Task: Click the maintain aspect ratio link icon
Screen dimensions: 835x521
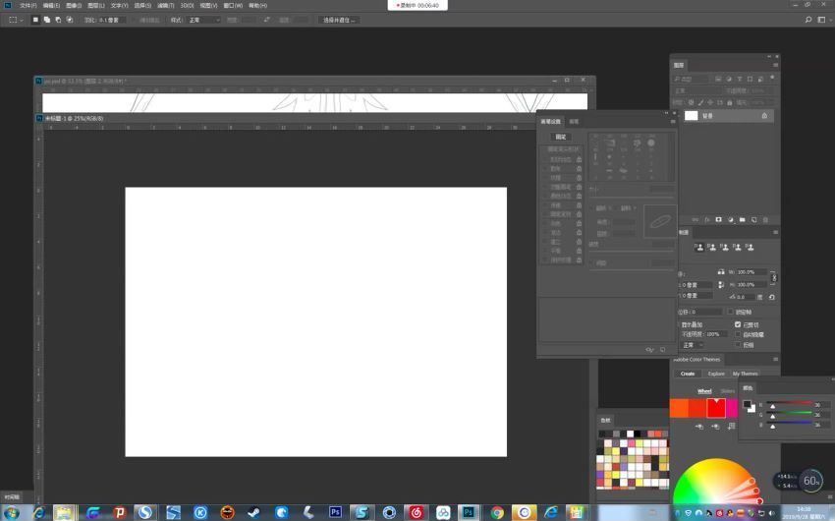Action: click(774, 277)
